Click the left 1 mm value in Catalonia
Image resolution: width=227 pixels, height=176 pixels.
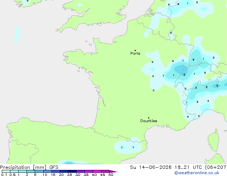(122, 148)
